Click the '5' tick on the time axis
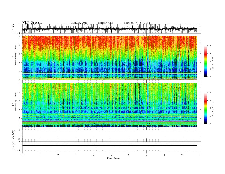 point(111,155)
